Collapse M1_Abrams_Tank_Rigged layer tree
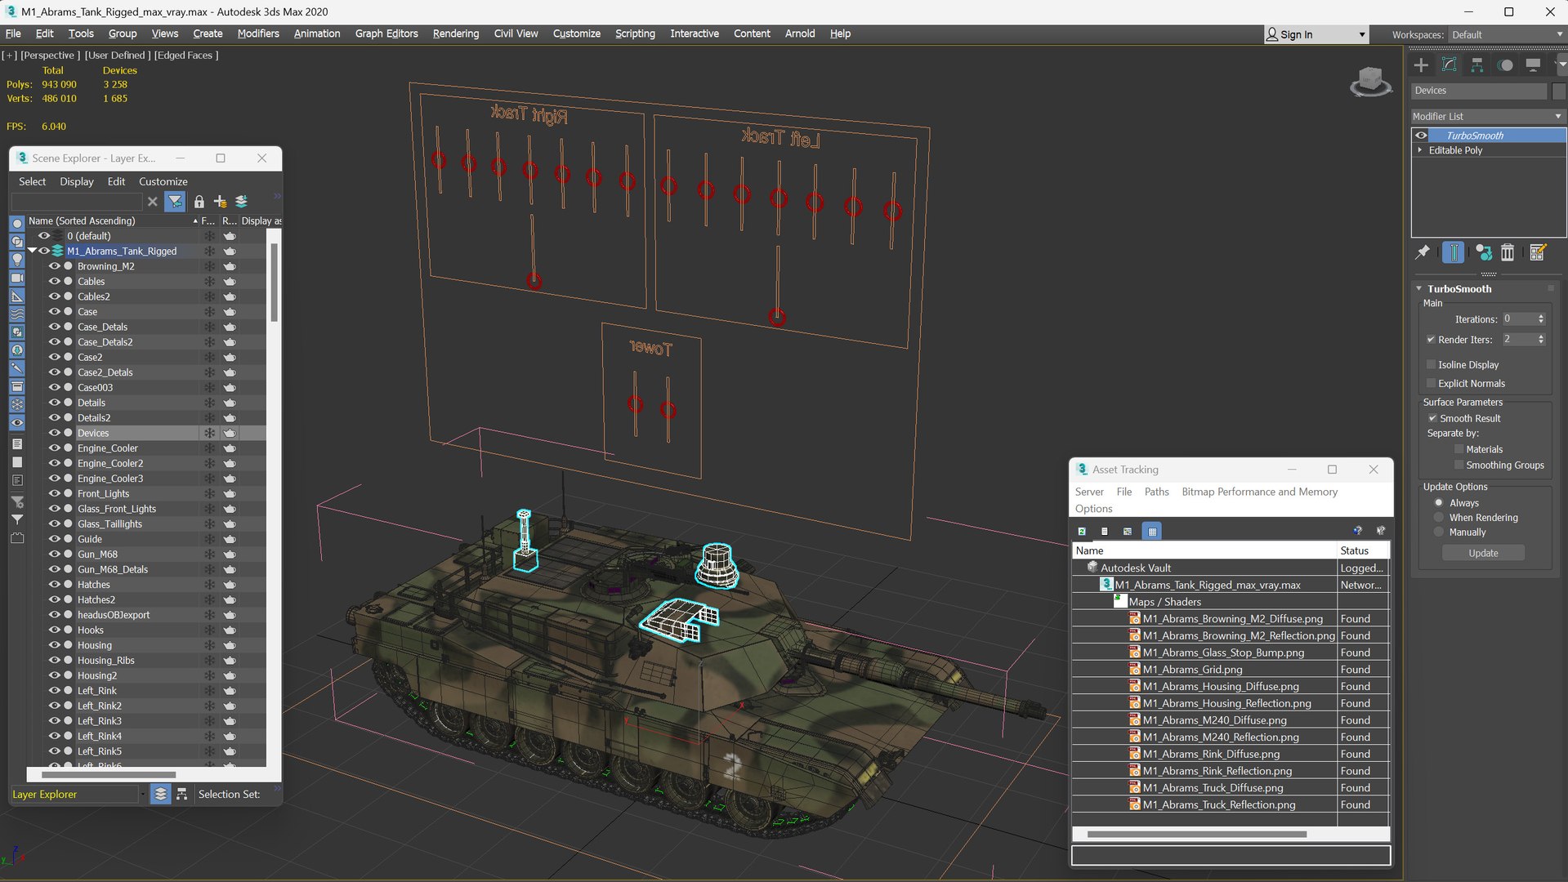The height and width of the screenshot is (882, 1568). coord(32,251)
